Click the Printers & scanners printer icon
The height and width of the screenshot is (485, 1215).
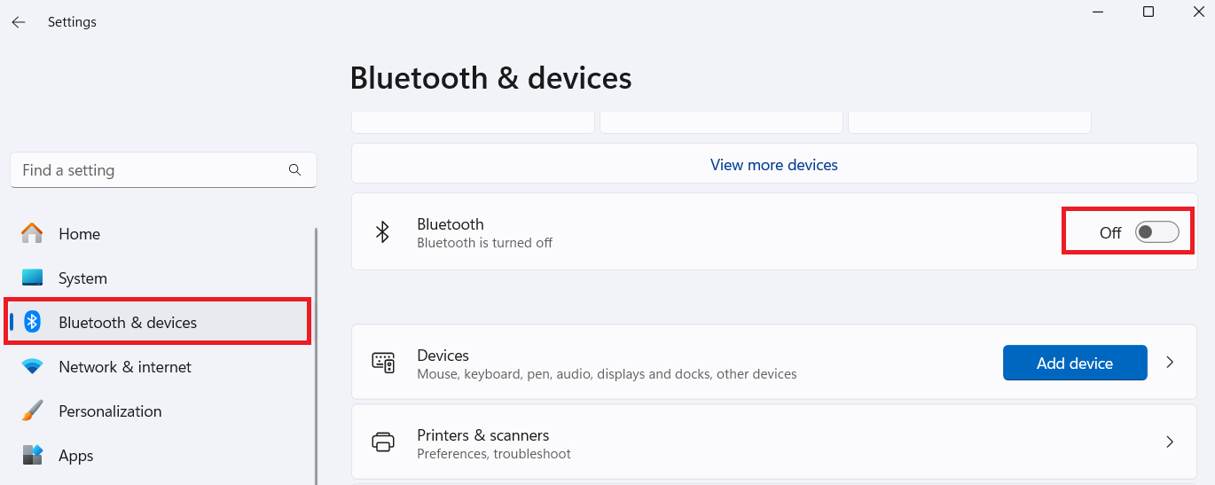click(x=383, y=442)
